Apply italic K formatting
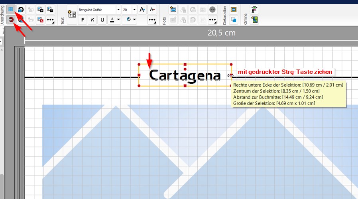The image size is (358, 199). (x=92, y=19)
